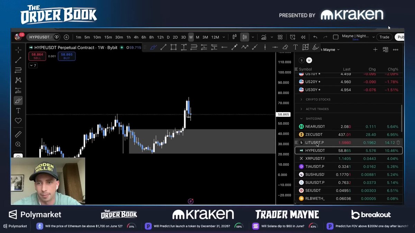Click the red 58.864 SELL button
This screenshot has width=415, height=233.
click(37, 56)
